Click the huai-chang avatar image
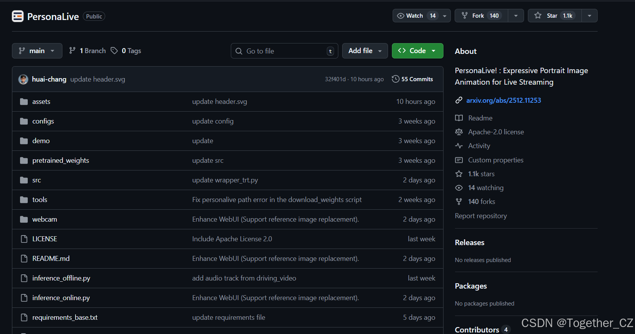Image resolution: width=635 pixels, height=334 pixels. click(23, 79)
